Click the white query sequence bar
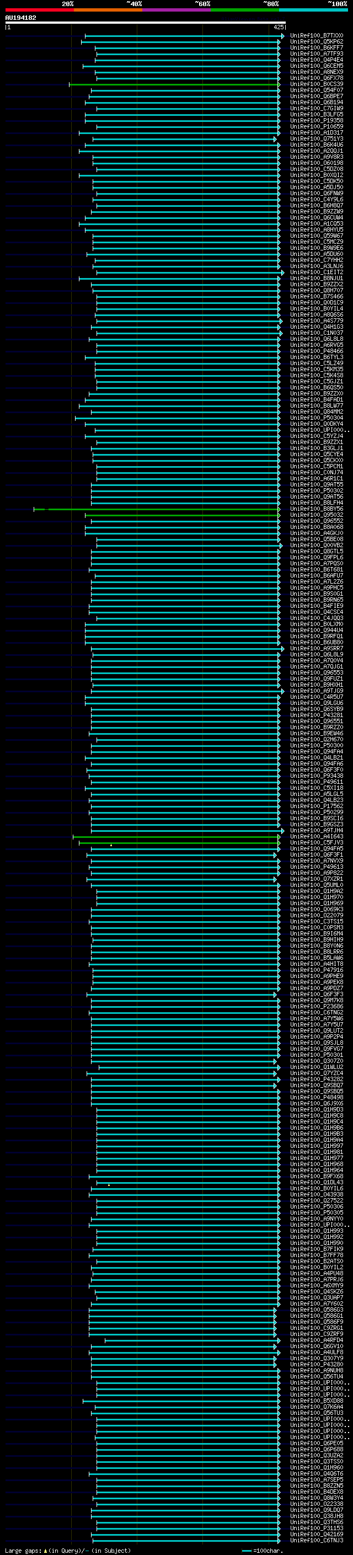Viewport: 353px width, 1555px height. [x=146, y=23]
